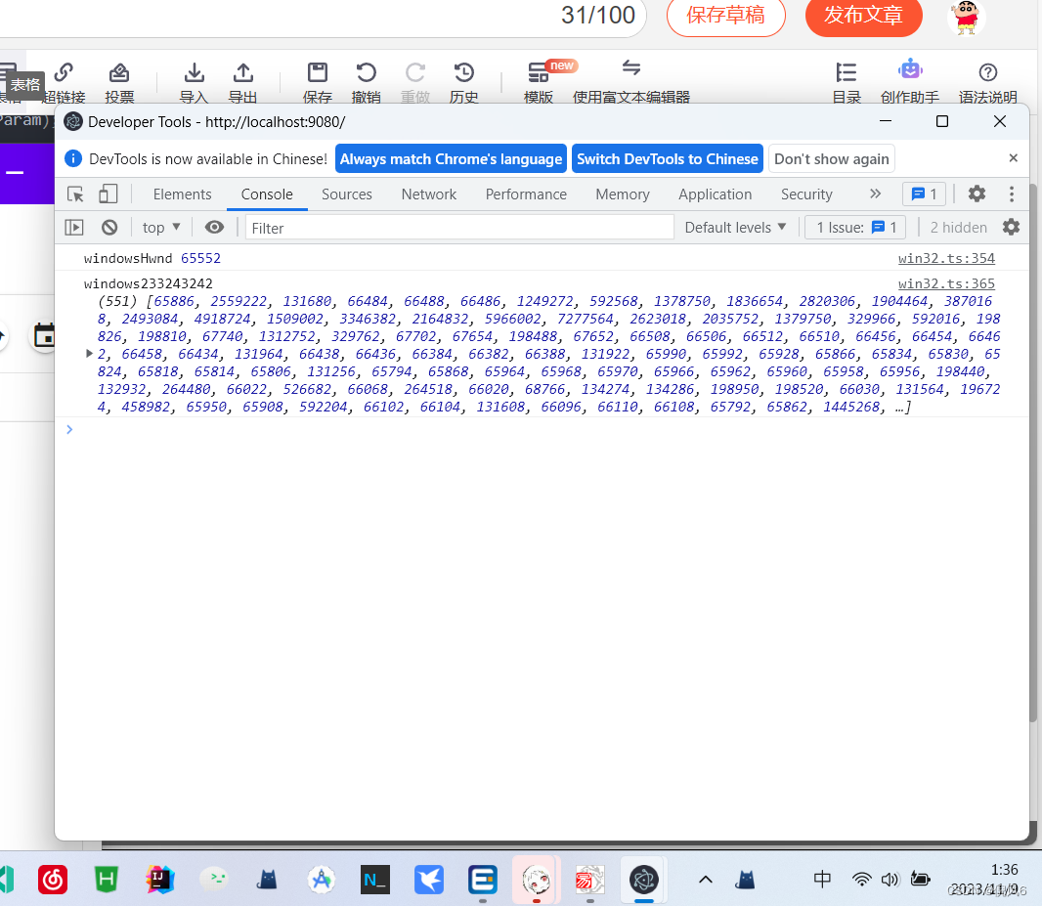1042x906 pixels.
Task: Open the console settings gear
Action: [1011, 227]
